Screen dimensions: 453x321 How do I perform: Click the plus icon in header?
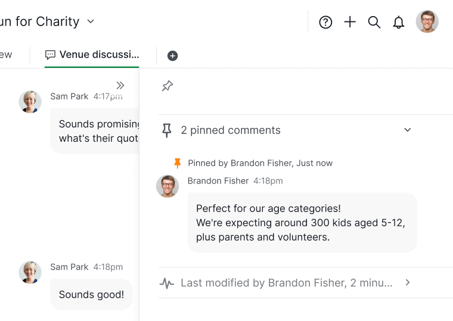click(350, 22)
